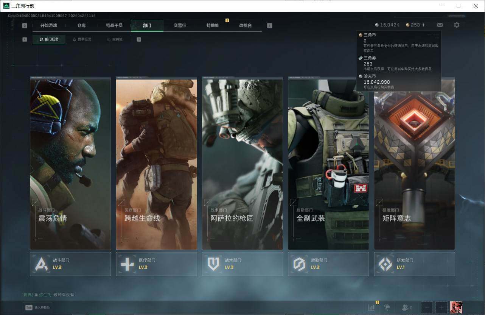The height and width of the screenshot is (315, 485).
Task: Click the flag icon in bottom bar
Action: pos(387,307)
